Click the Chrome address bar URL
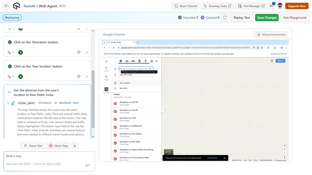Screen dimensions: 312x175 [x=186, y=48]
